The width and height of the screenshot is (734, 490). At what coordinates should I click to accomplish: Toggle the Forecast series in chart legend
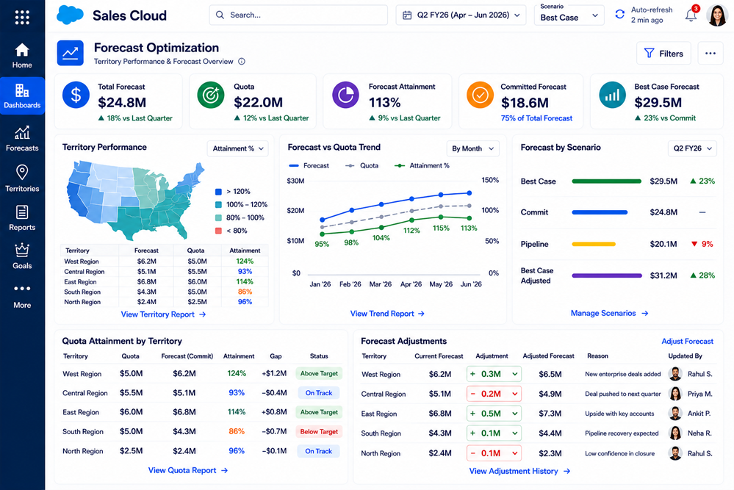tap(309, 166)
